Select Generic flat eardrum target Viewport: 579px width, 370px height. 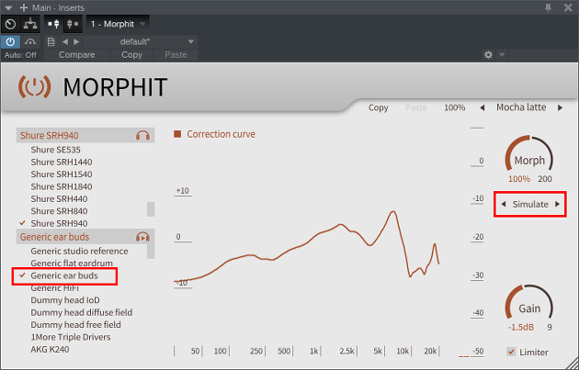pyautogui.click(x=72, y=263)
